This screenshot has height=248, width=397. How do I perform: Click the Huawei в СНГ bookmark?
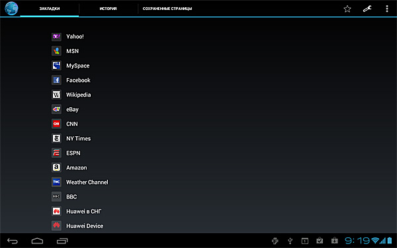84,212
